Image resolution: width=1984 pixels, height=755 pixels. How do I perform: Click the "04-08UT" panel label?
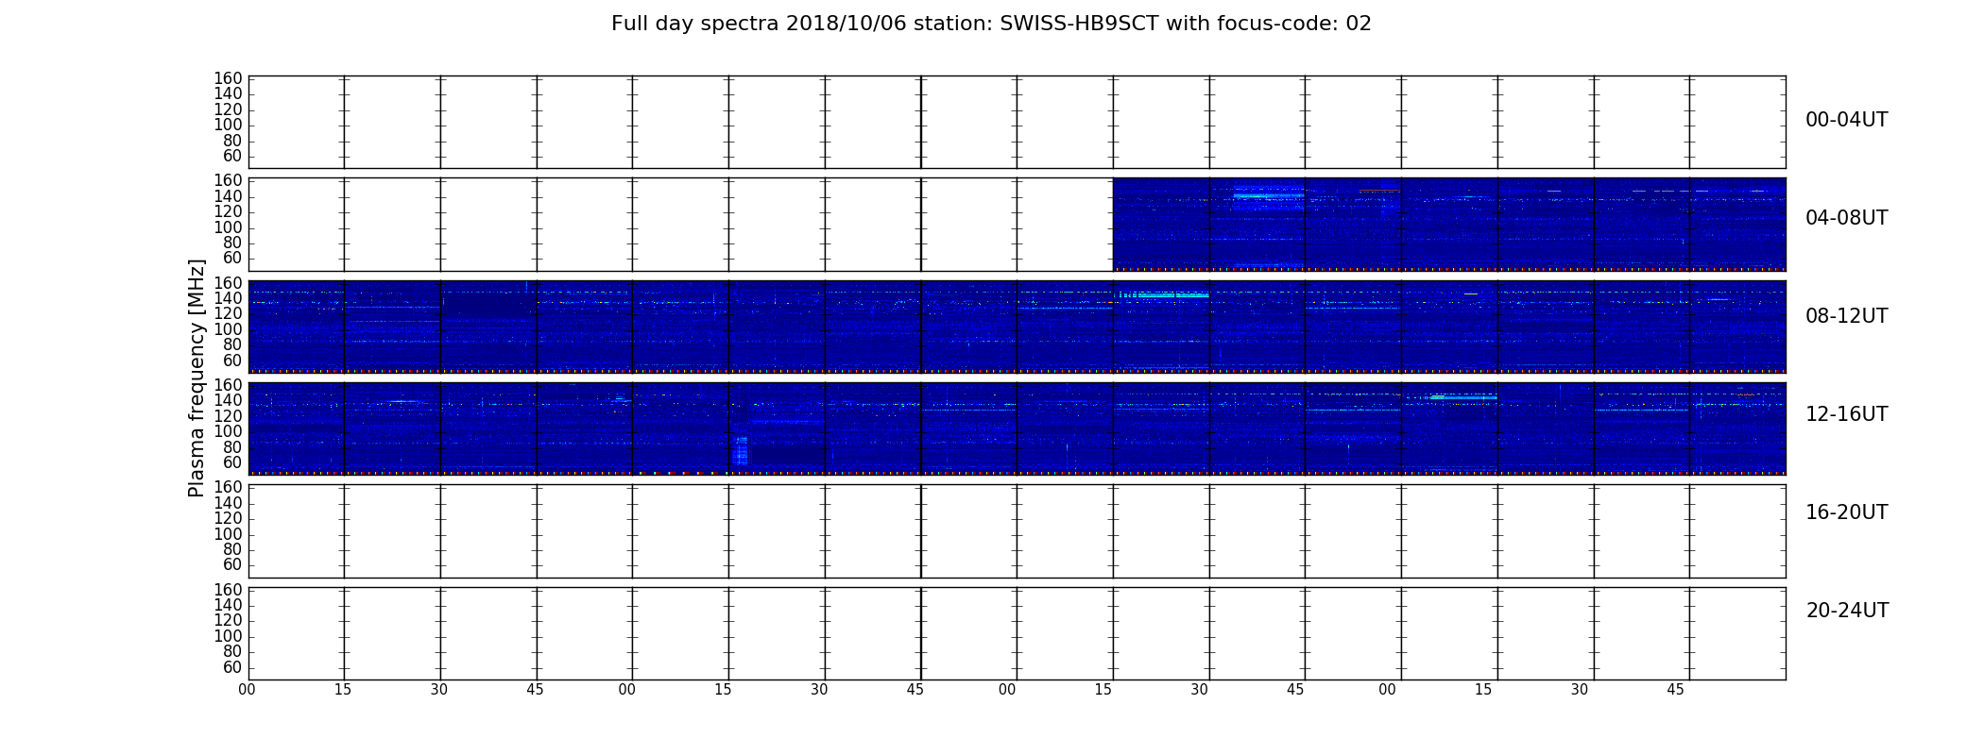(x=1846, y=218)
